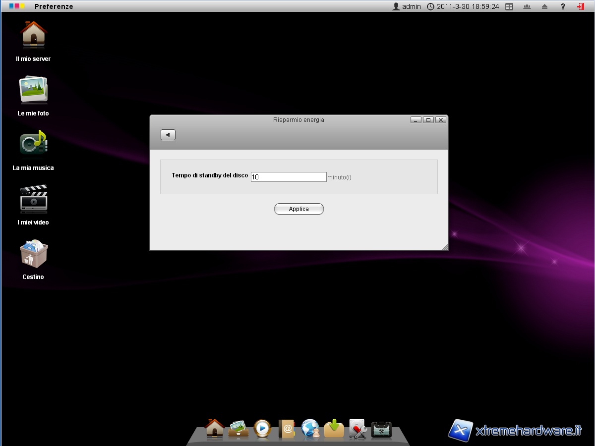This screenshot has width=595, height=446.
Task: Click the help question mark icon
Action: [x=563, y=6]
